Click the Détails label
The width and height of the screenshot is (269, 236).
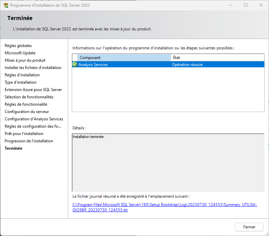(79, 128)
